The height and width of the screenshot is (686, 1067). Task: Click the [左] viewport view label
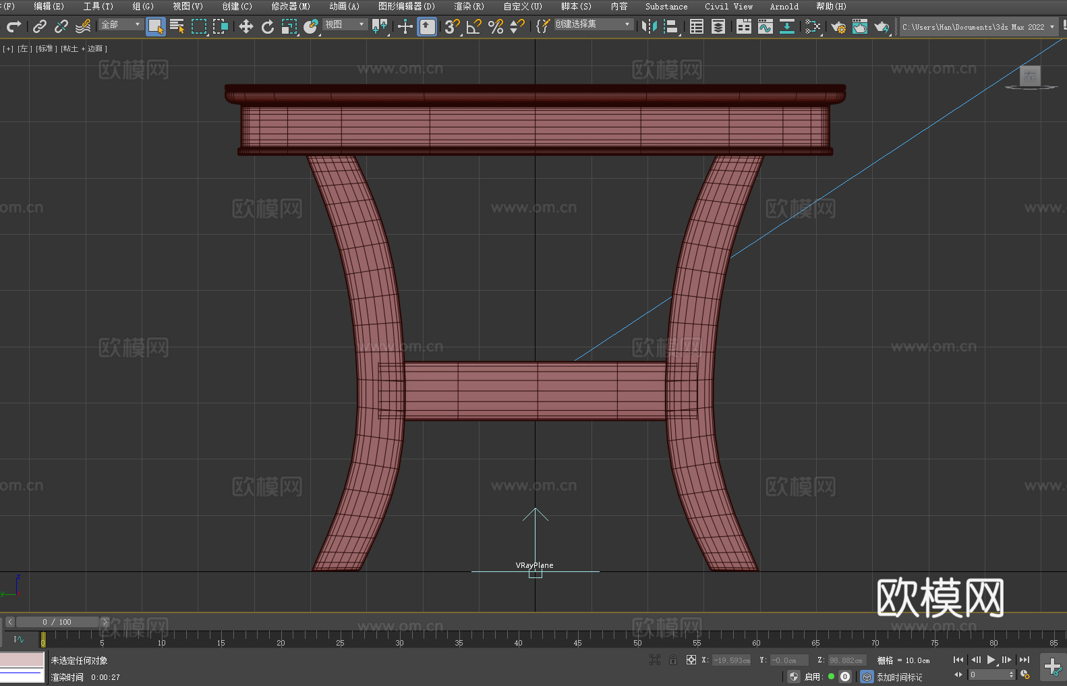(x=25, y=49)
